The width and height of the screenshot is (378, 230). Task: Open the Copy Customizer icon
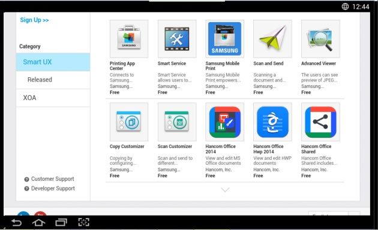[x=129, y=122]
